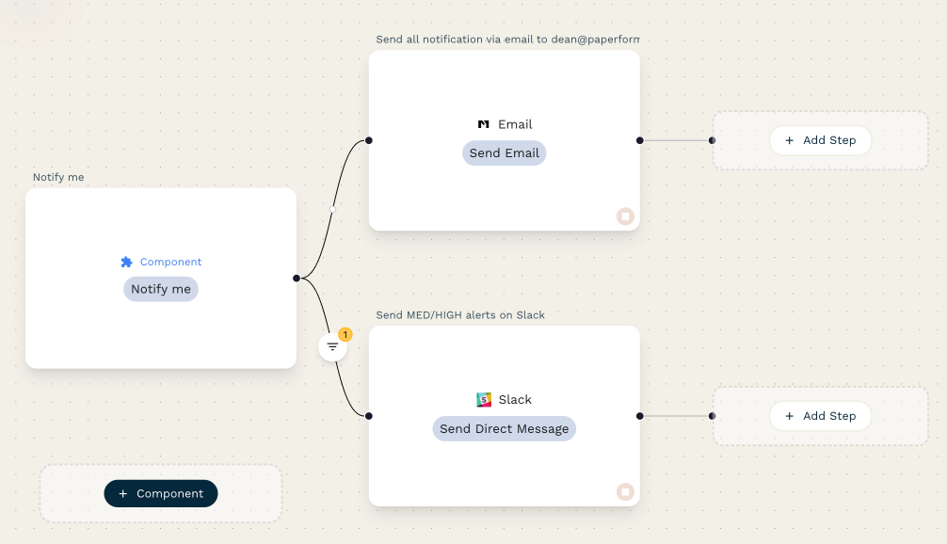This screenshot has height=544, width=947.
Task: Click the input port dot on the Email card
Action: click(x=368, y=140)
